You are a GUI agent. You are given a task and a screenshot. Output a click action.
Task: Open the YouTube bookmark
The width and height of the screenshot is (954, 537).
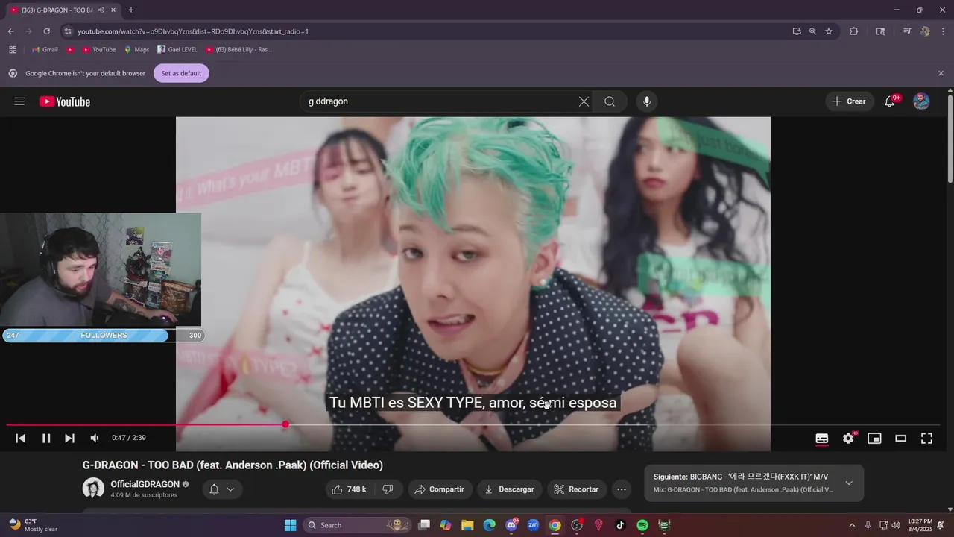tap(98, 50)
